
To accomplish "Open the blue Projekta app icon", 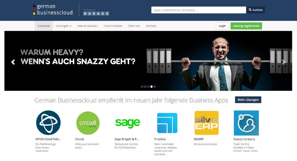I will (167, 123).
